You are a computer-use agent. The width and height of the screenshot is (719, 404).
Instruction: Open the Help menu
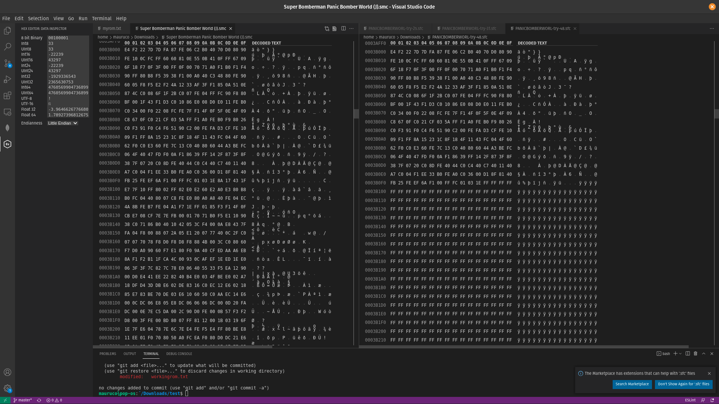click(x=121, y=18)
